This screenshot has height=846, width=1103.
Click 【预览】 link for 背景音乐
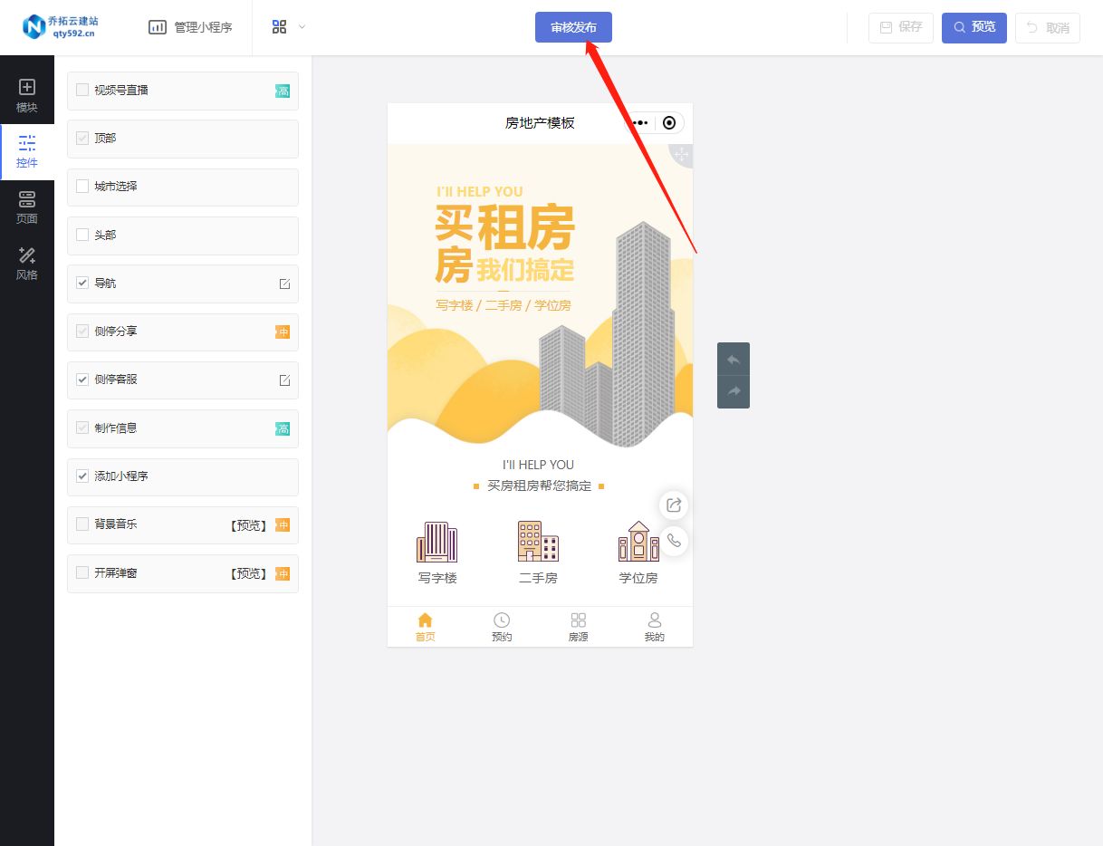[248, 524]
